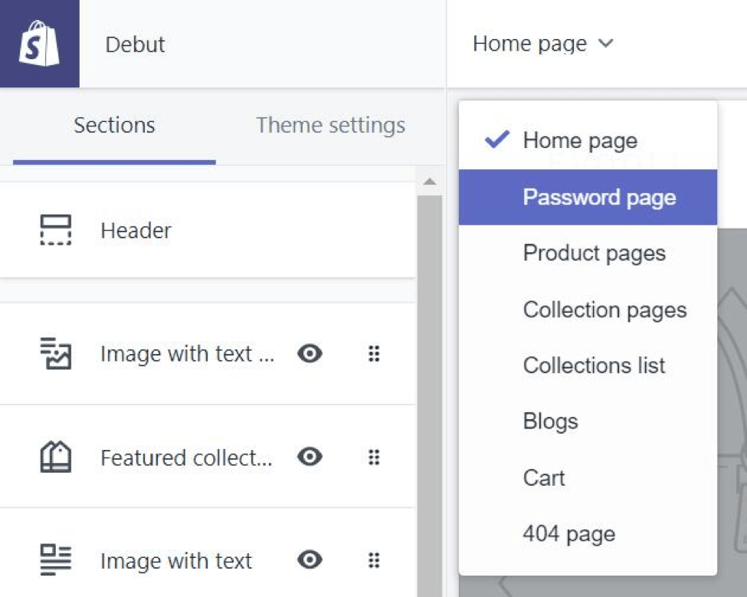Click the sidebar scrollbar up arrow
This screenshot has height=597, width=747.
pyautogui.click(x=429, y=182)
